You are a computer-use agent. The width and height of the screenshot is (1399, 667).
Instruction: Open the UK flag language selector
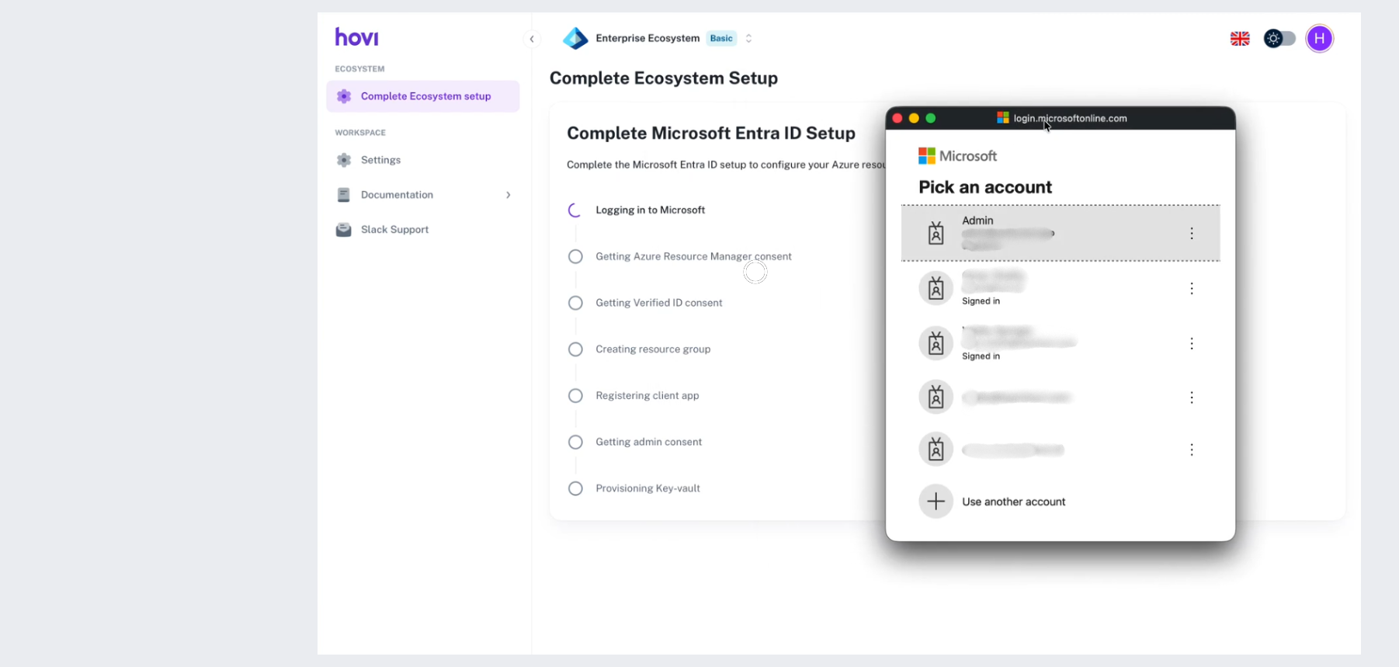tap(1240, 39)
